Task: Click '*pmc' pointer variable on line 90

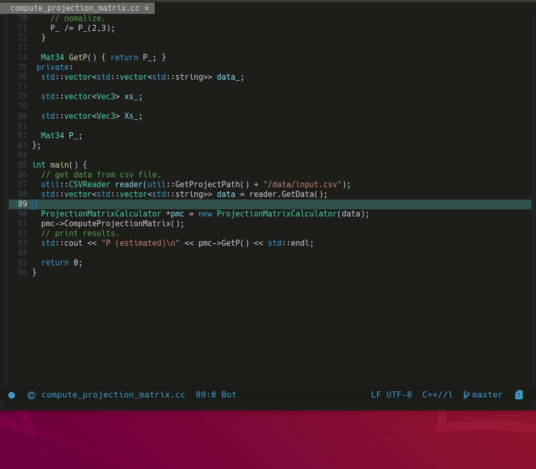Action: 175,214
